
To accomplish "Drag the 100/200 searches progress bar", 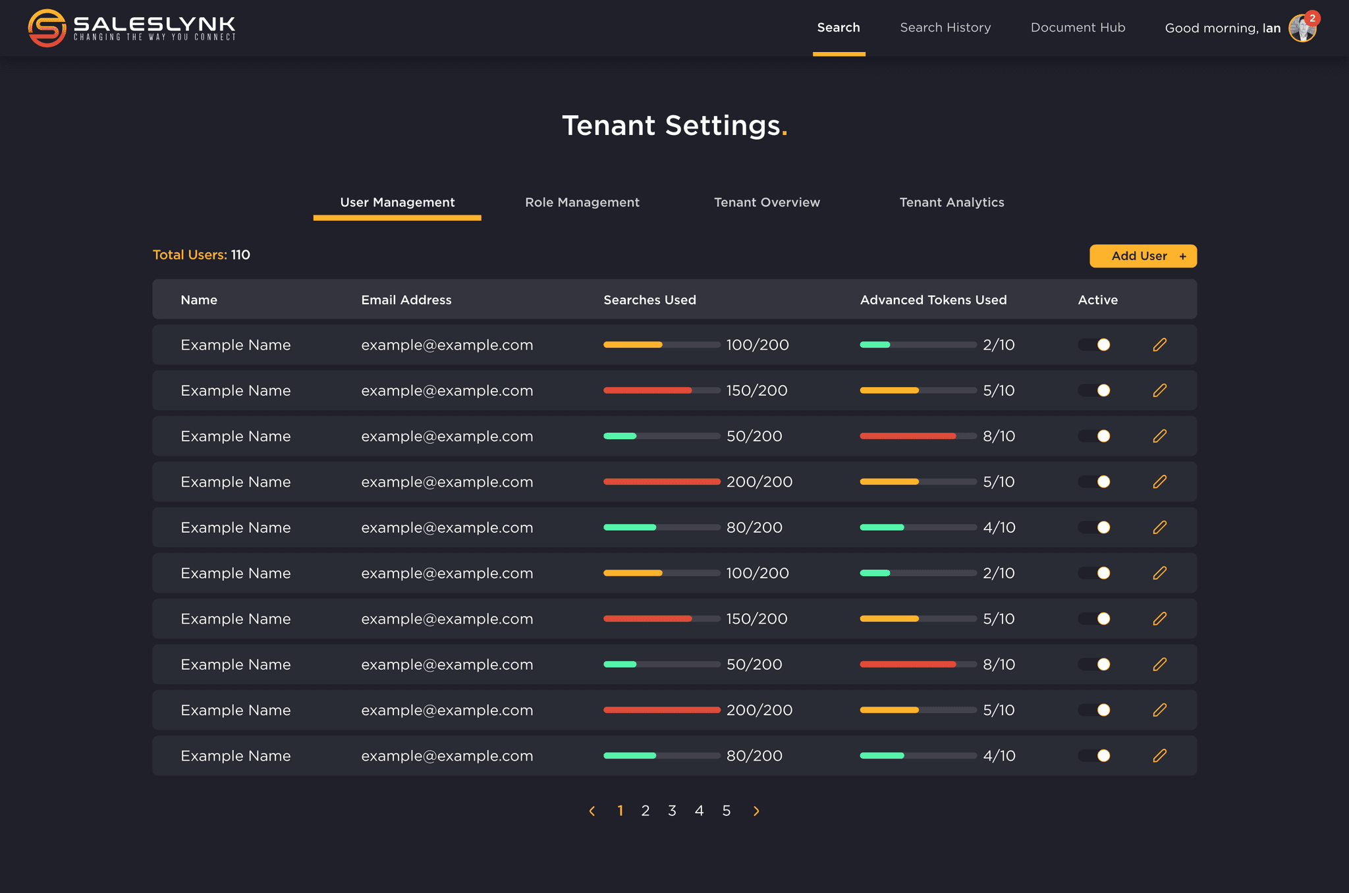I will tap(657, 345).
